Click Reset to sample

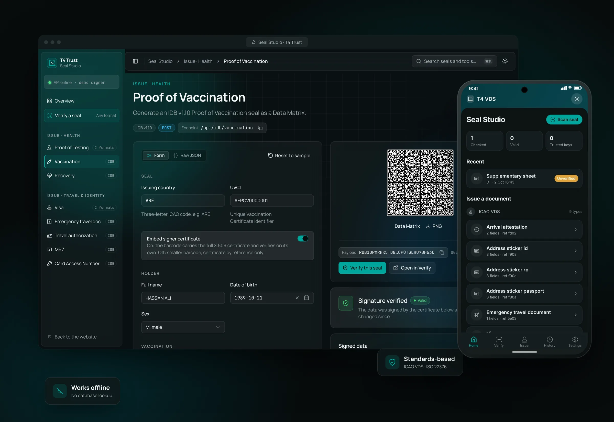pos(289,156)
